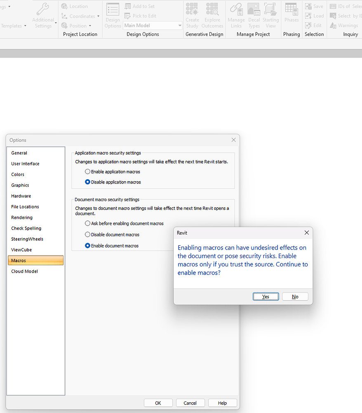The width and height of the screenshot is (362, 413).
Task: Open the Position dropdown menu
Action: click(90, 25)
